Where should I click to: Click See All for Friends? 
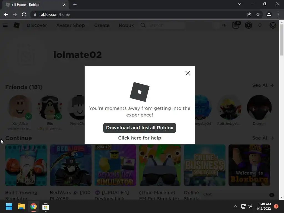263,85
